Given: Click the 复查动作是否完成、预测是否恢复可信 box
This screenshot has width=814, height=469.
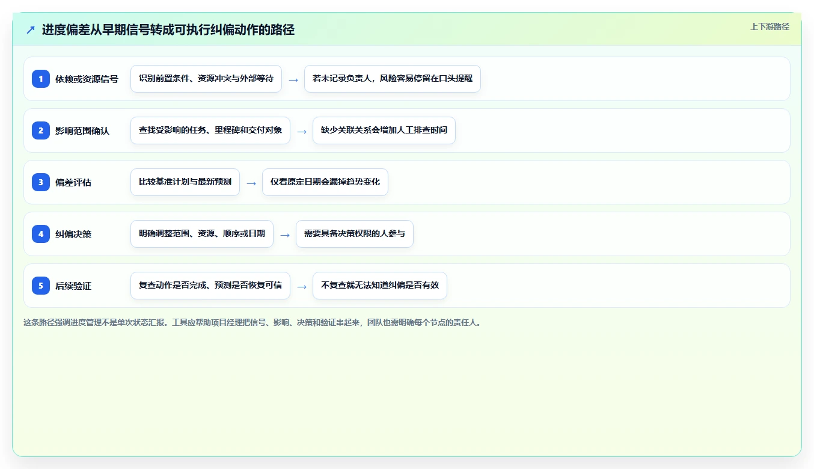Looking at the screenshot, I should 210,286.
